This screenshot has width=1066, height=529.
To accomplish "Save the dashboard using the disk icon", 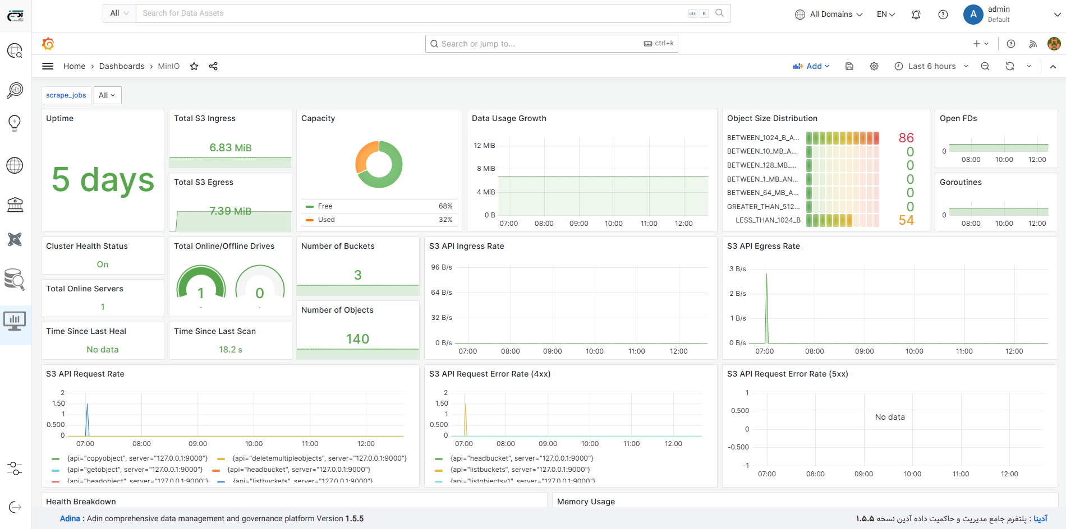I will pos(849,66).
